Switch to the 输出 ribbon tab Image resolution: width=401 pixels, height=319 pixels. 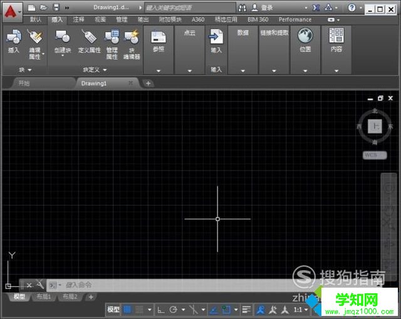pyautogui.click(x=143, y=19)
